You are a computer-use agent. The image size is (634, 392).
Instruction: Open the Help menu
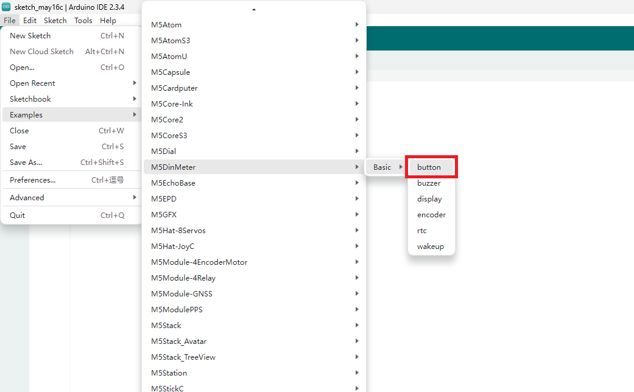coord(108,21)
